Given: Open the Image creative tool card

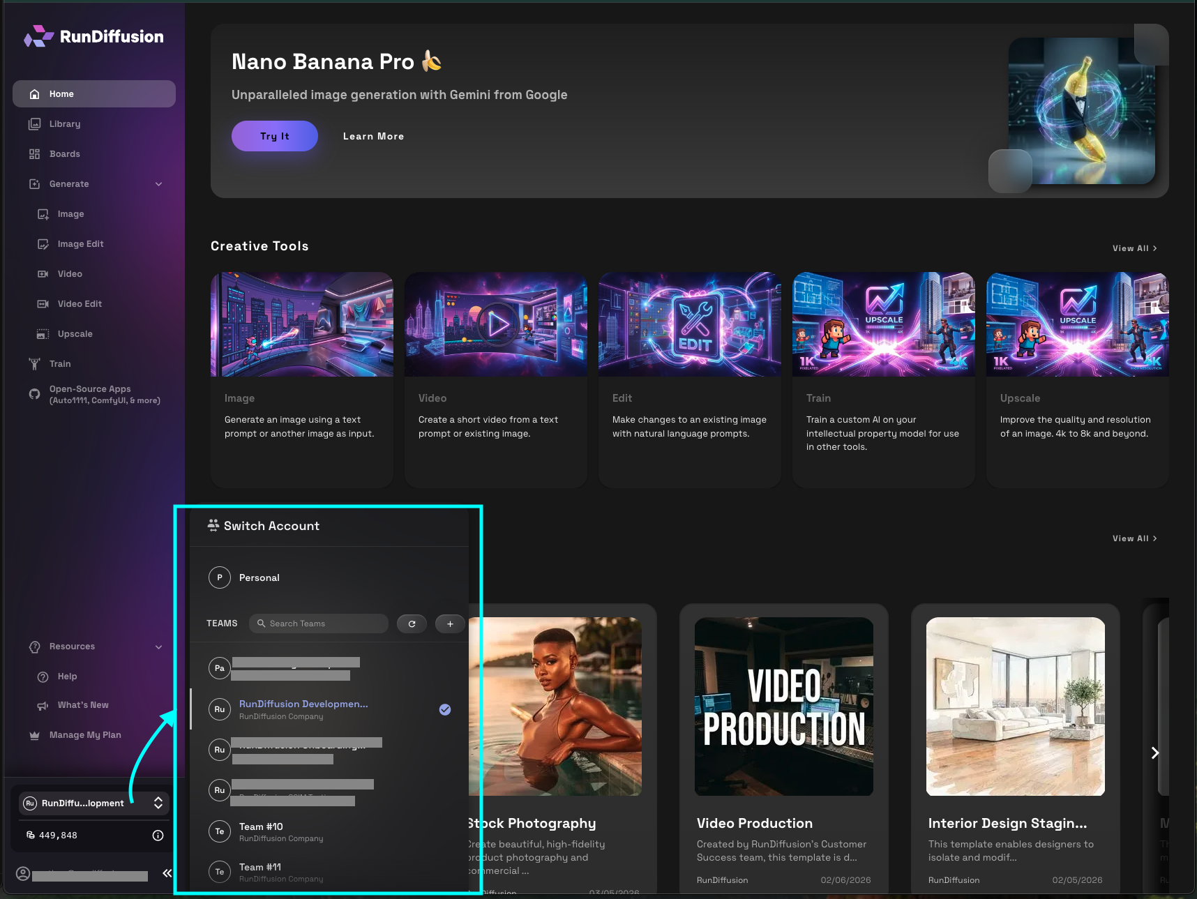Looking at the screenshot, I should (x=302, y=379).
